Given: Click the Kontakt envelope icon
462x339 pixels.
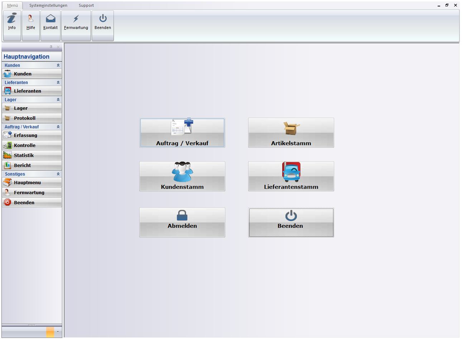Looking at the screenshot, I should point(50,19).
